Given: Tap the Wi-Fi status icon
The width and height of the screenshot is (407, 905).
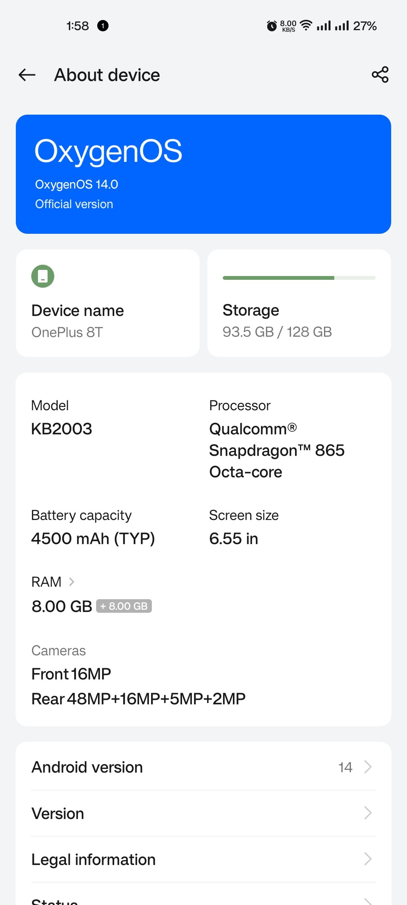Looking at the screenshot, I should pos(306,25).
